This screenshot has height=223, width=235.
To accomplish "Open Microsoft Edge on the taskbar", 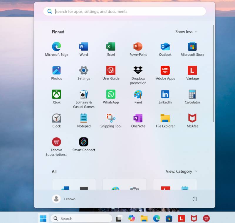I will point(157,218).
